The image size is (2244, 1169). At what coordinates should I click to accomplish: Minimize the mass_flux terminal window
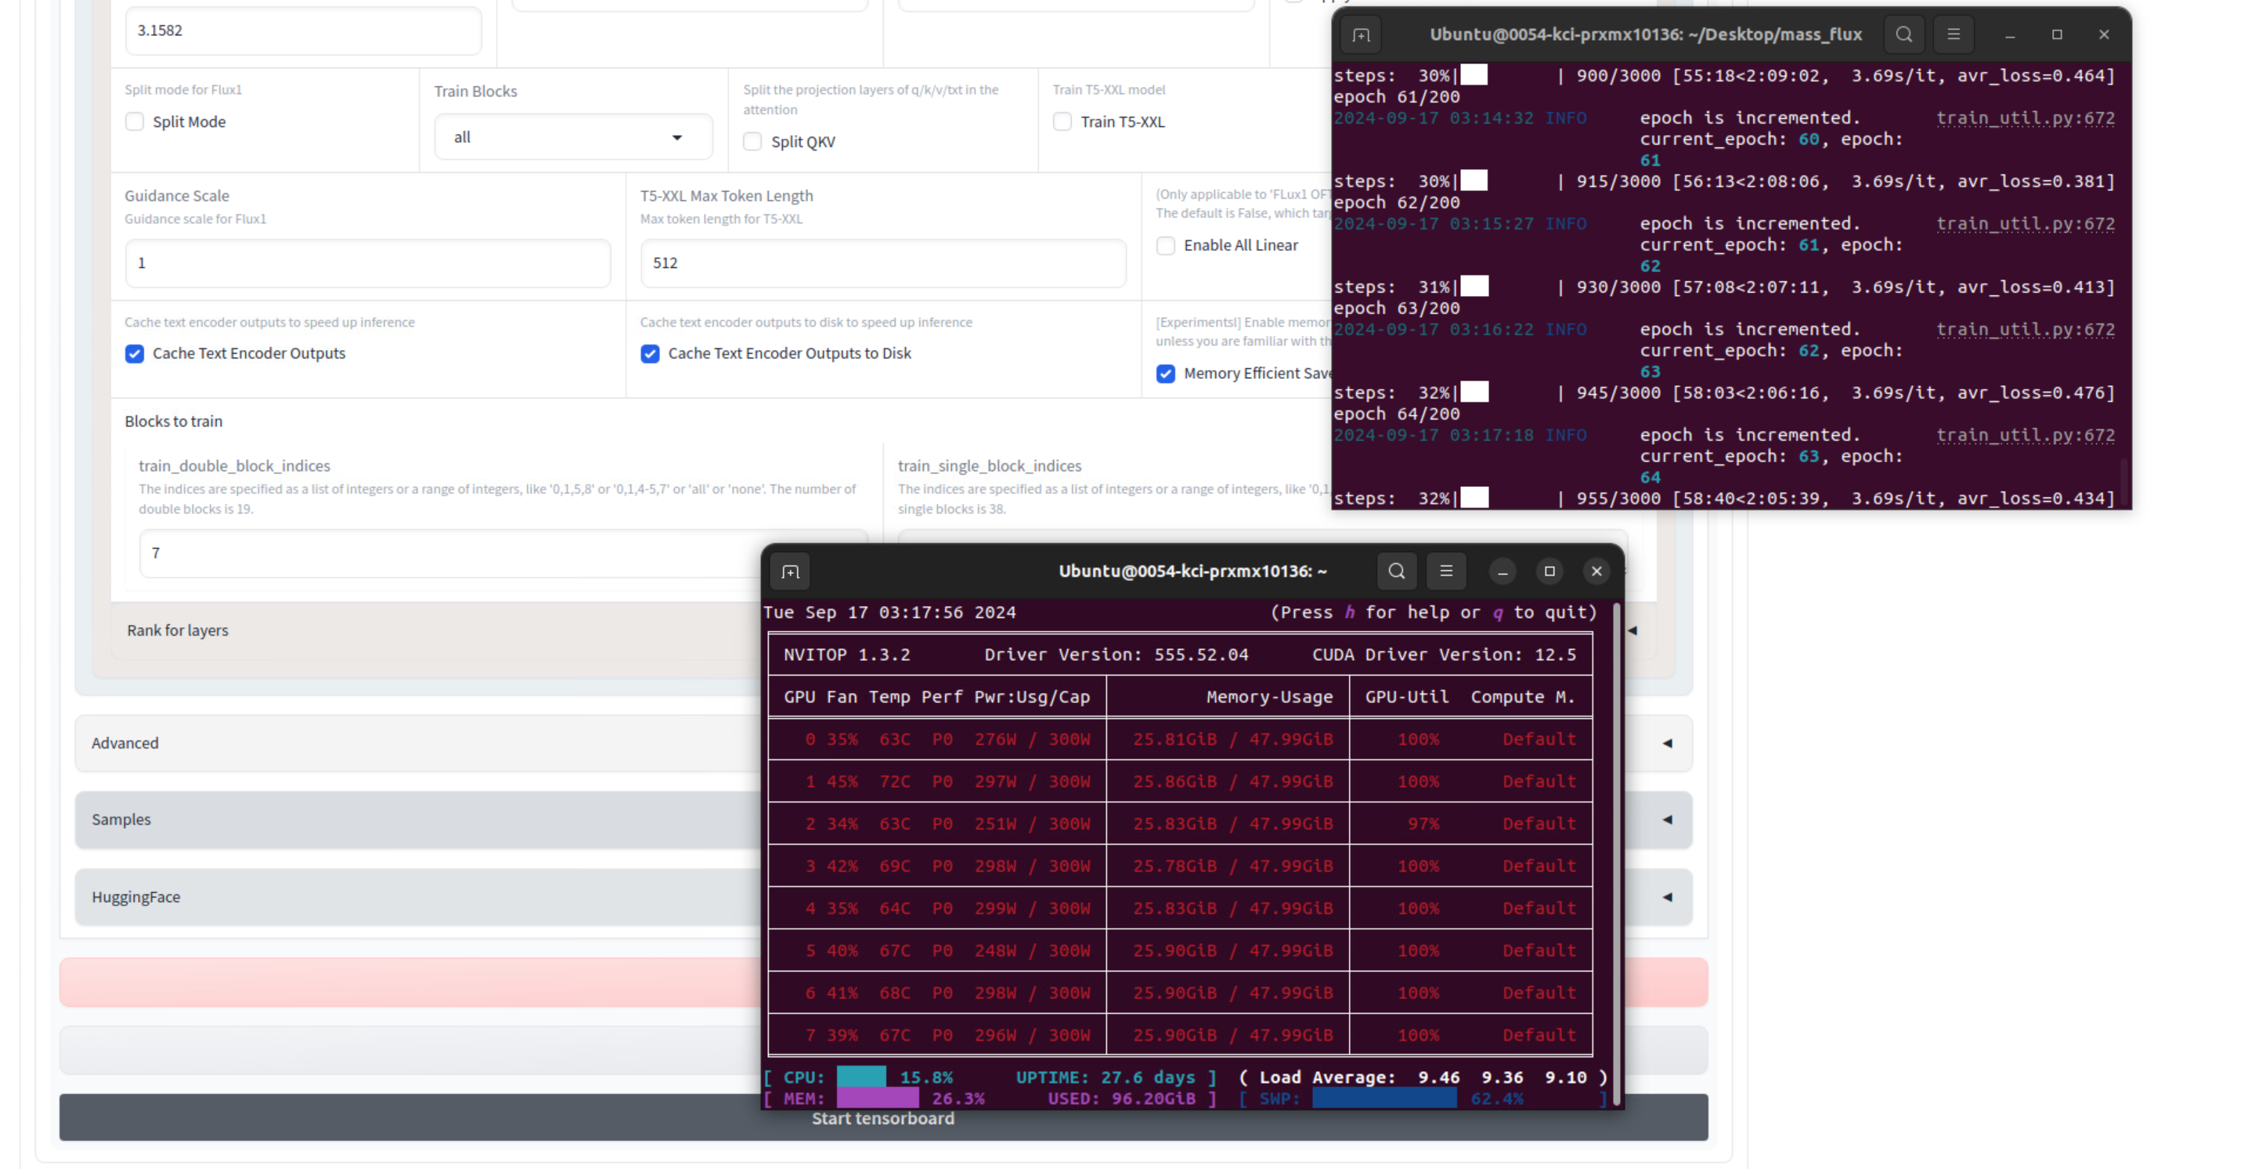[2010, 35]
